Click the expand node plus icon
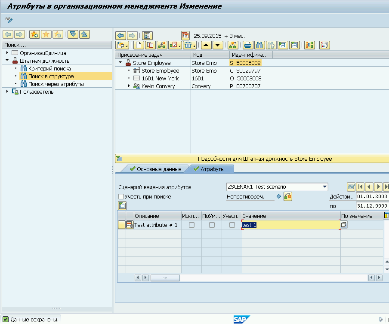The width and height of the screenshot is (389, 324). [x=283, y=45]
